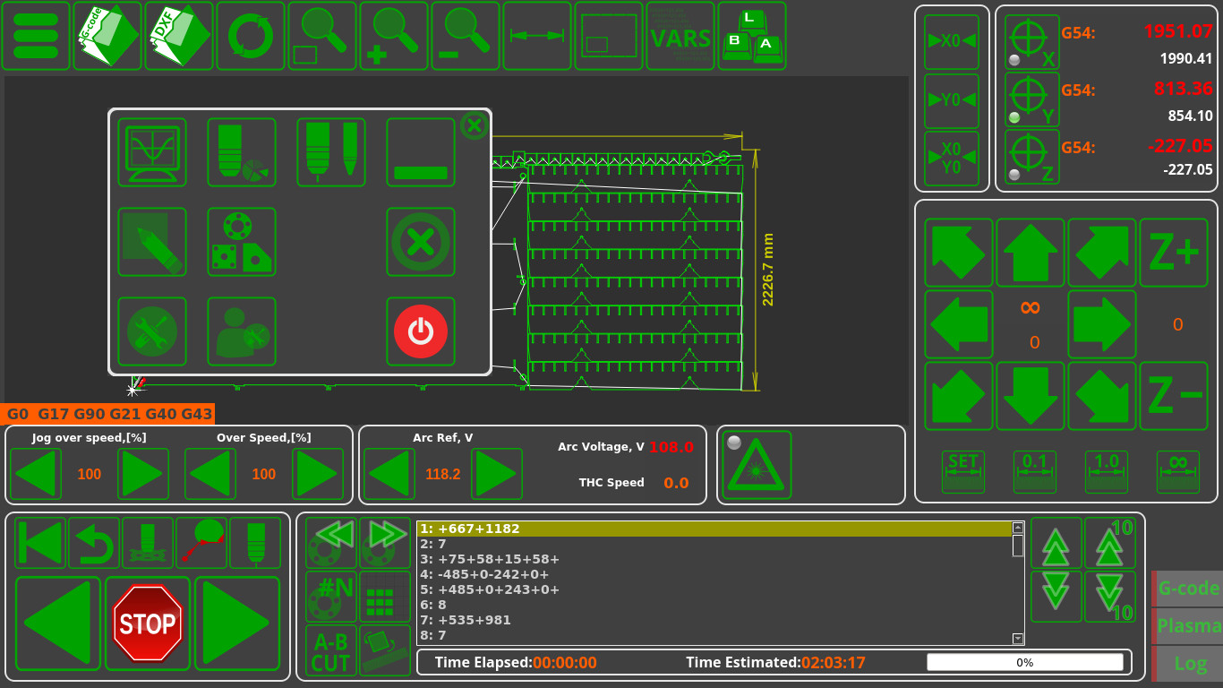This screenshot has height=688, width=1223.
Task: Click the large round X button in popup
Action: coord(421,242)
